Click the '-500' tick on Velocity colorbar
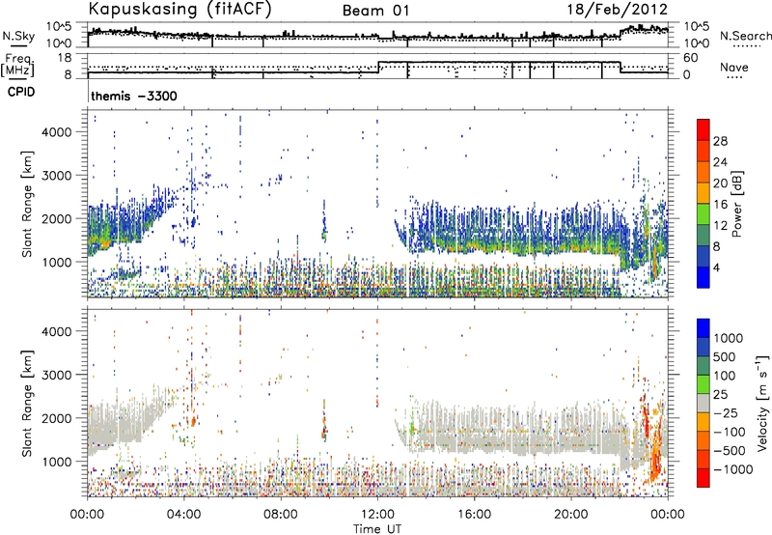 [730, 451]
